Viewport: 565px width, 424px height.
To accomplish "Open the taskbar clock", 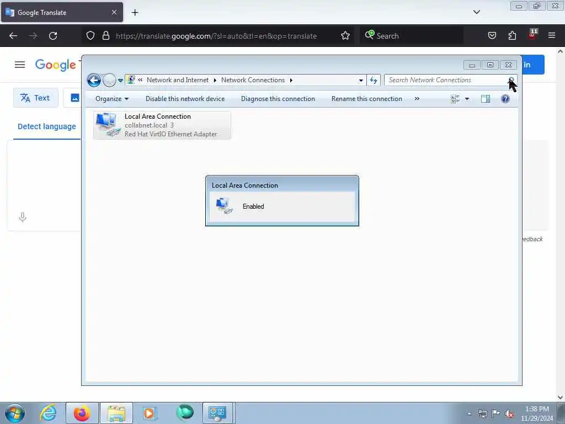I will tap(536, 414).
